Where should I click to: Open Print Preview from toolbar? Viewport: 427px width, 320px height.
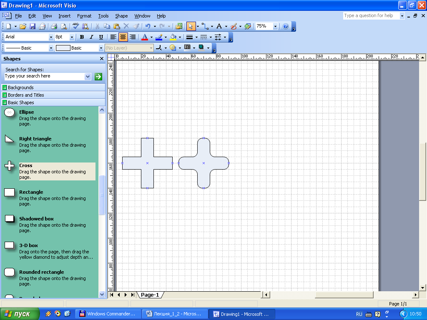[64, 26]
